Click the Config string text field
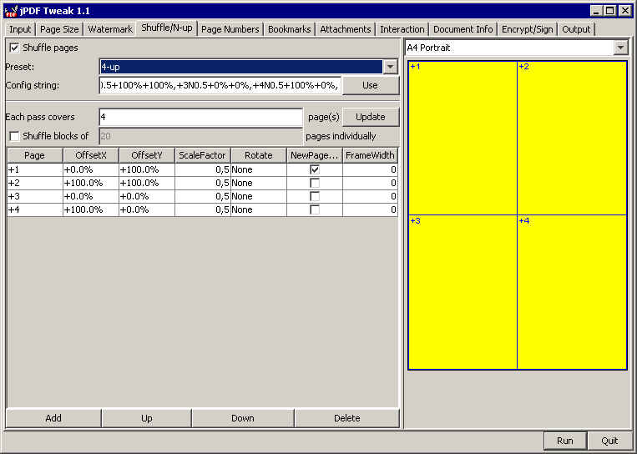637x454 pixels. coord(220,85)
